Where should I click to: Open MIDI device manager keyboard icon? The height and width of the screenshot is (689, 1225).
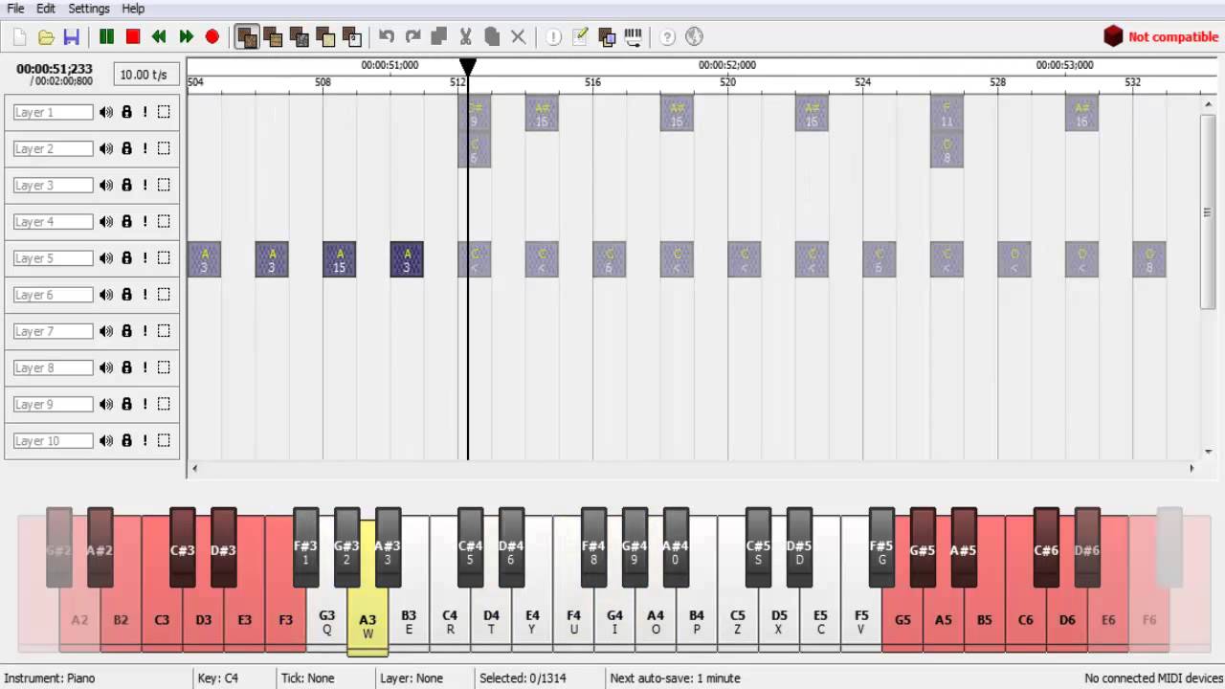(x=633, y=37)
